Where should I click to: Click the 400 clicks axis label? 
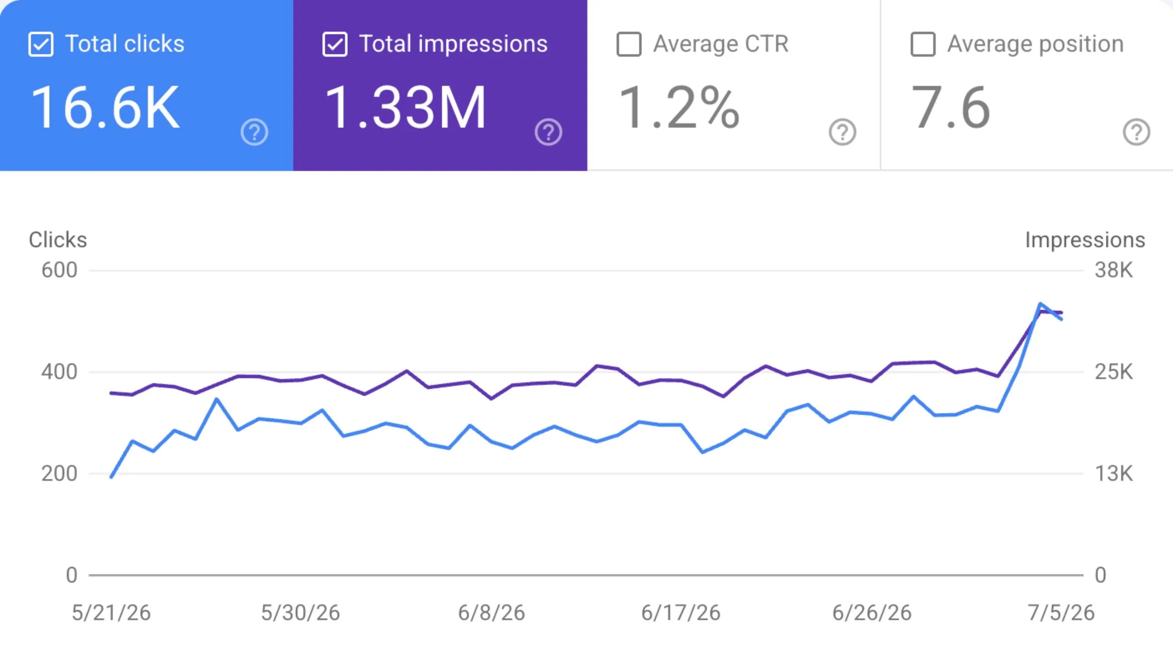coord(59,372)
